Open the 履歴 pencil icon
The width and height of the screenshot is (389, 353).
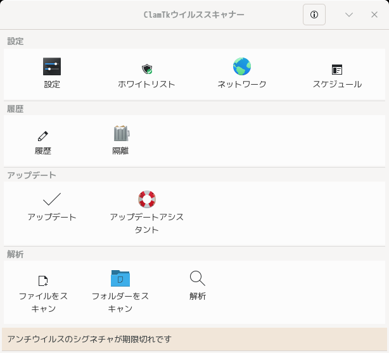(x=43, y=135)
